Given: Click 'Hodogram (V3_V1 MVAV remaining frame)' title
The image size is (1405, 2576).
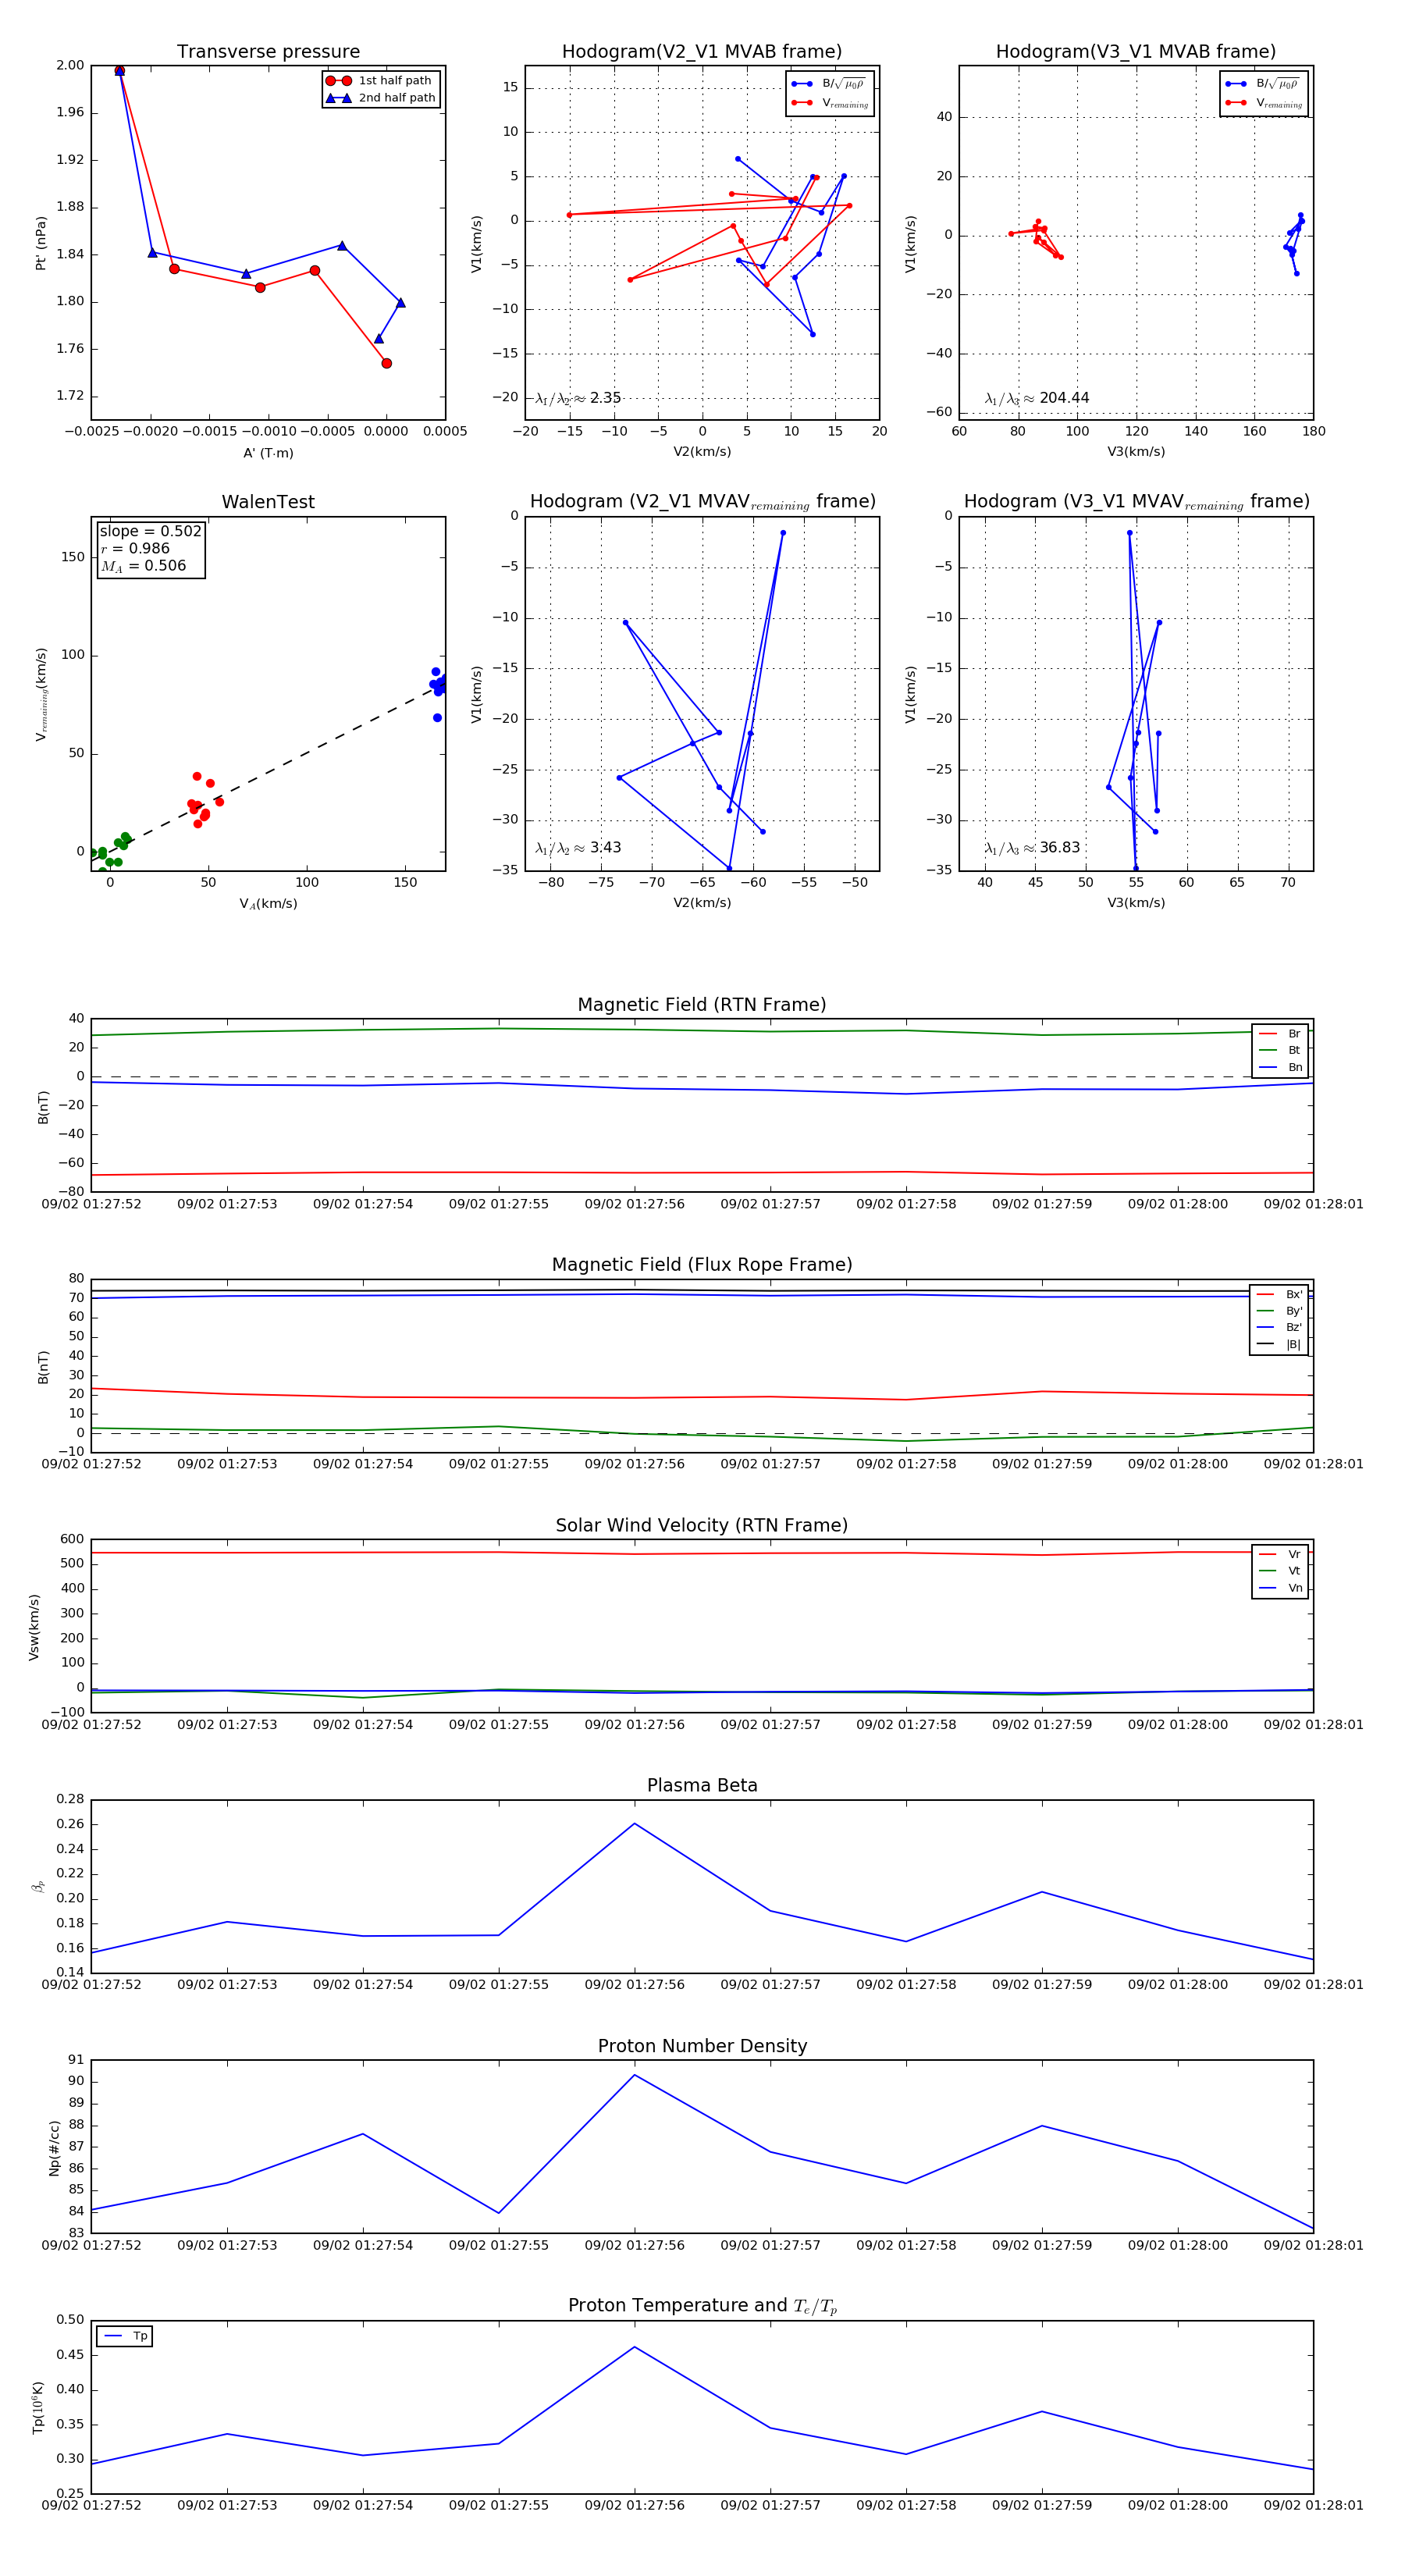Looking at the screenshot, I should (x=1136, y=502).
